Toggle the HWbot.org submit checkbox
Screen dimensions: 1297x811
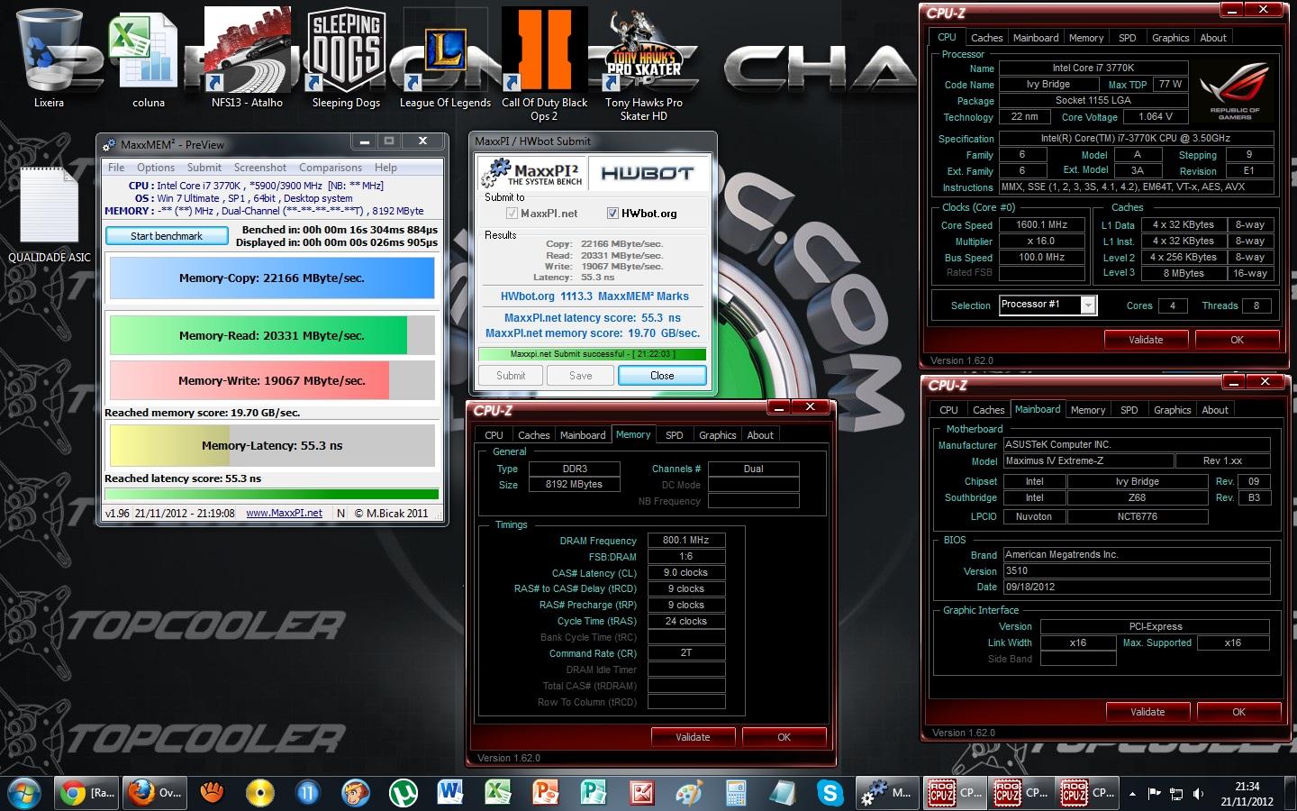612,214
